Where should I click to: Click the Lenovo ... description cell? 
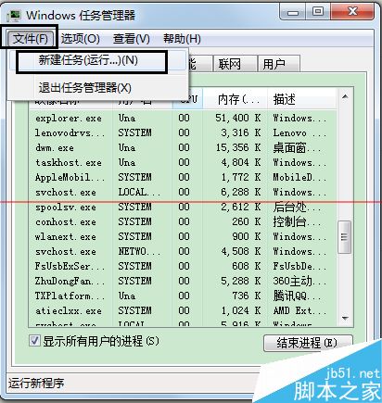299,132
